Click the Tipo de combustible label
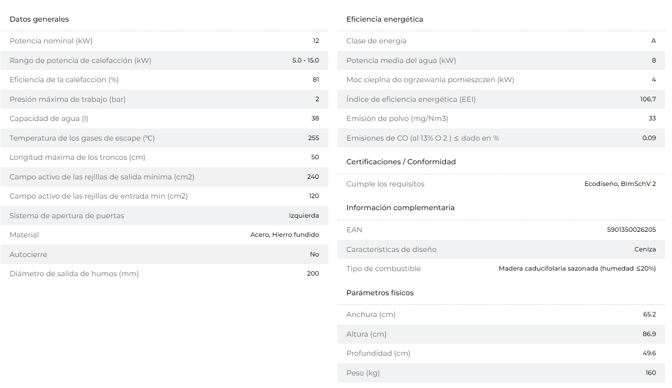This screenshot has width=672, height=388. click(x=383, y=269)
